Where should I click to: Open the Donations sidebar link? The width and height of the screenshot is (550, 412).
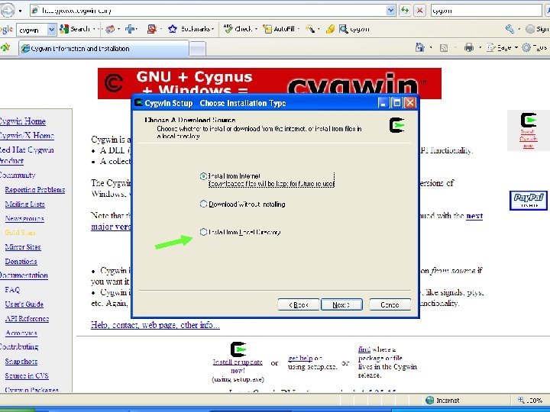click(21, 262)
